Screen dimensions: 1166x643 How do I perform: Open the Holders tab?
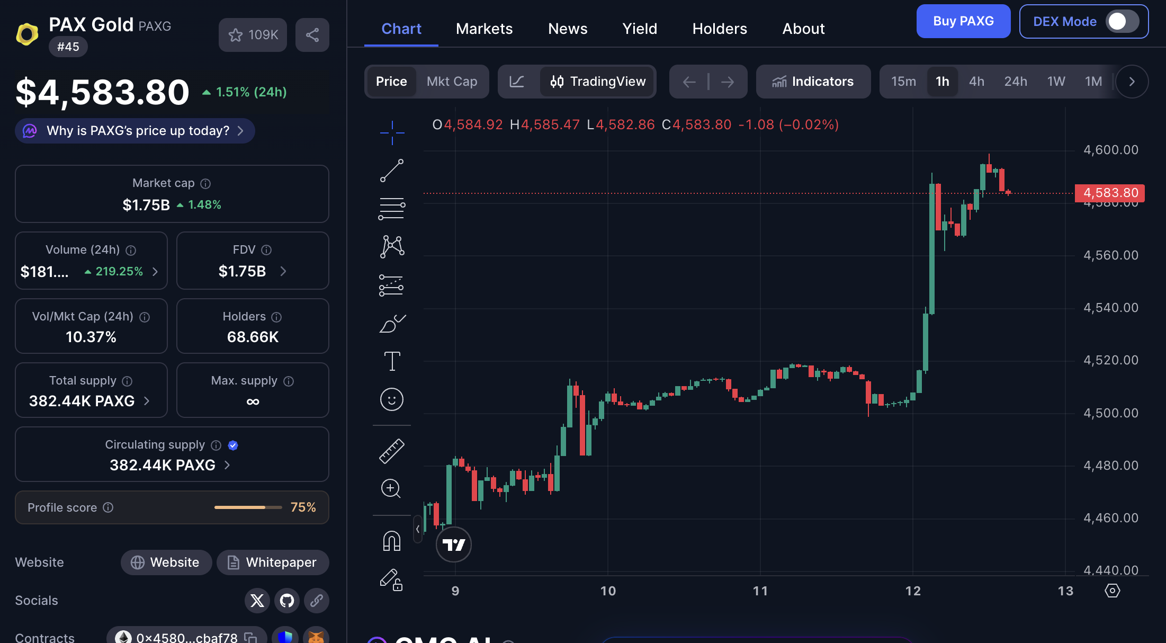(720, 29)
